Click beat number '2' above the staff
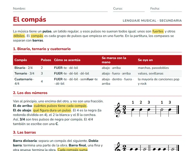The image size is (195, 151). [x=141, y=102]
